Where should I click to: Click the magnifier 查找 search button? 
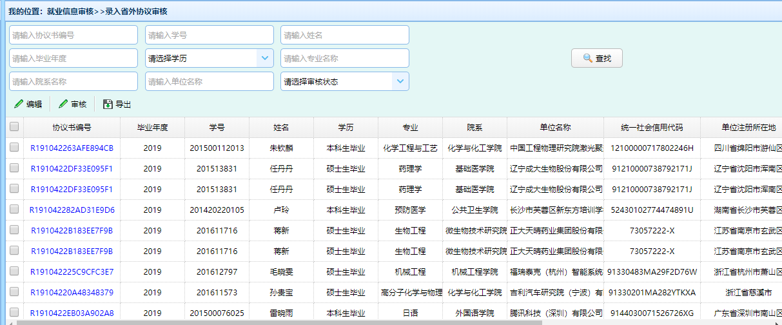tap(596, 58)
